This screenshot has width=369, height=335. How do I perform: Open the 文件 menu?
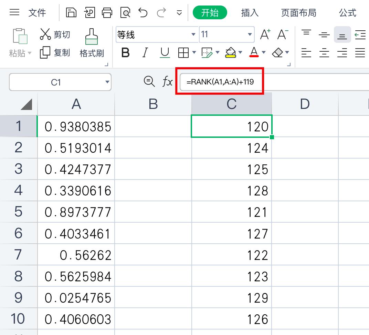click(37, 12)
